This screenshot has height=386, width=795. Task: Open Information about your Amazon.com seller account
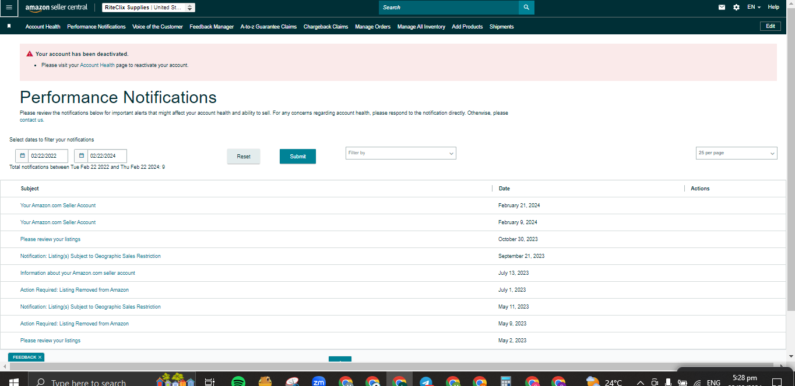tap(78, 273)
